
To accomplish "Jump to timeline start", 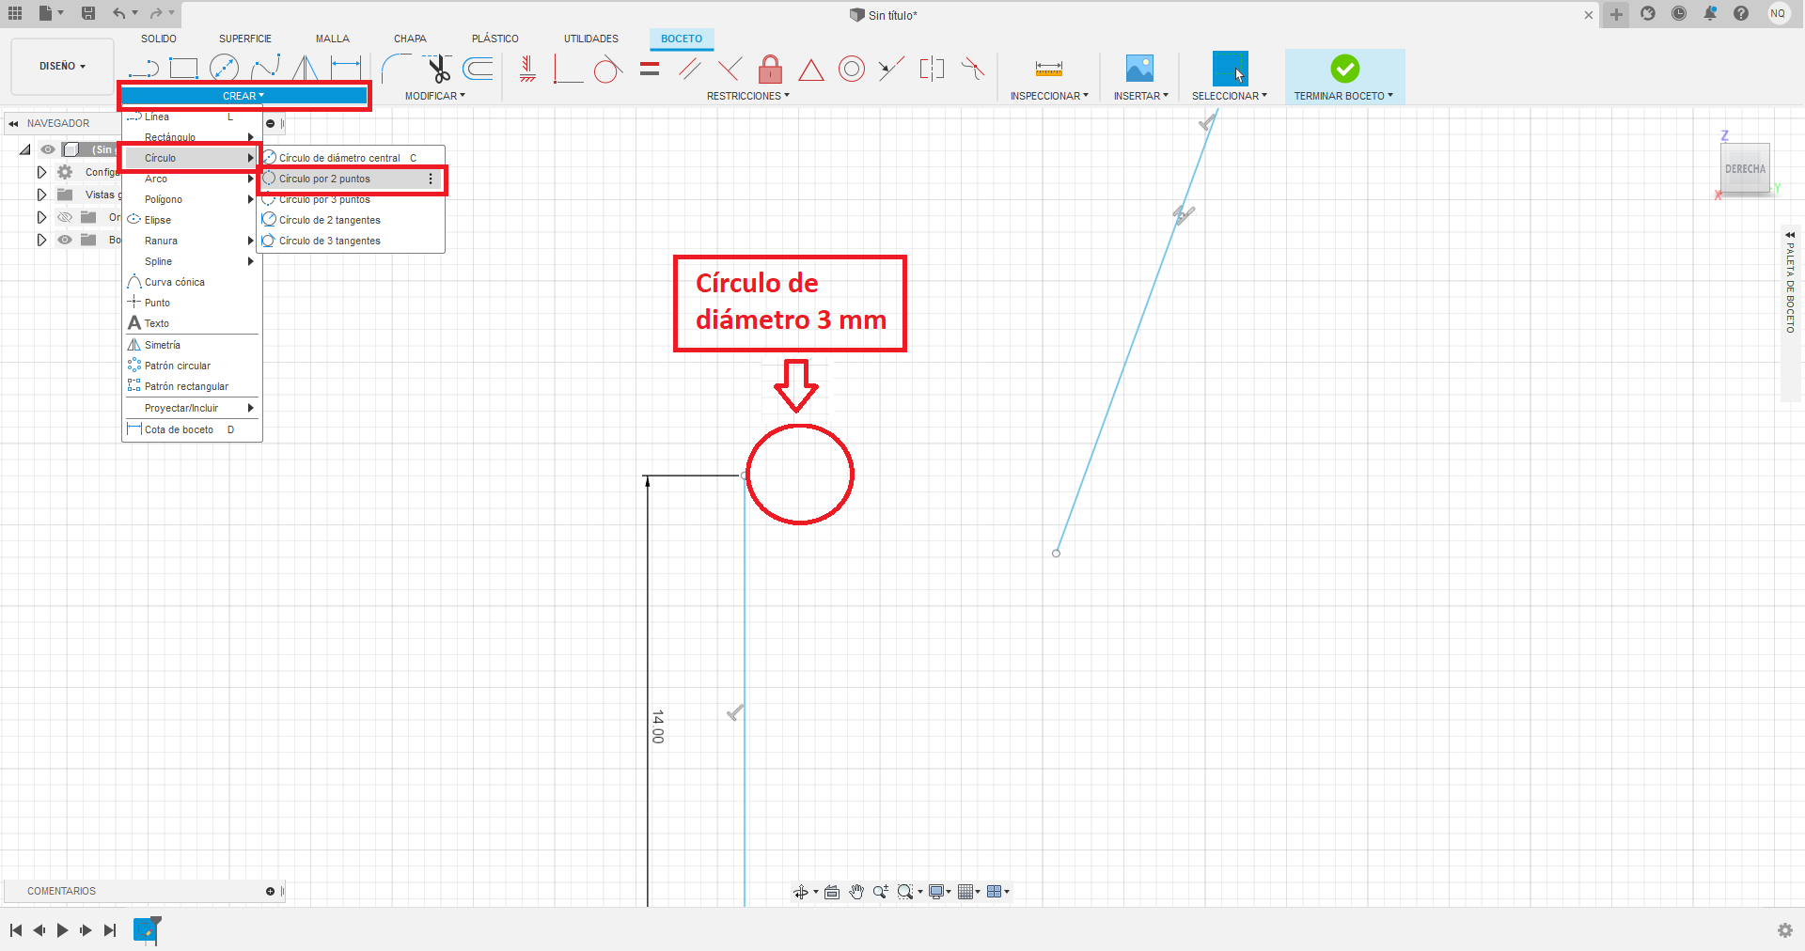I will [16, 930].
